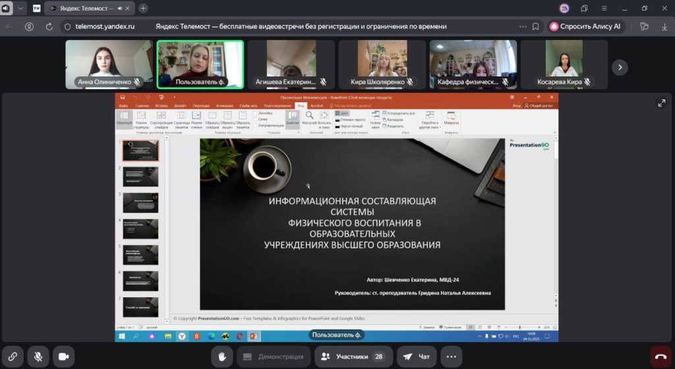Open the Участники participants list
This screenshot has width=675, height=369.
coord(353,356)
